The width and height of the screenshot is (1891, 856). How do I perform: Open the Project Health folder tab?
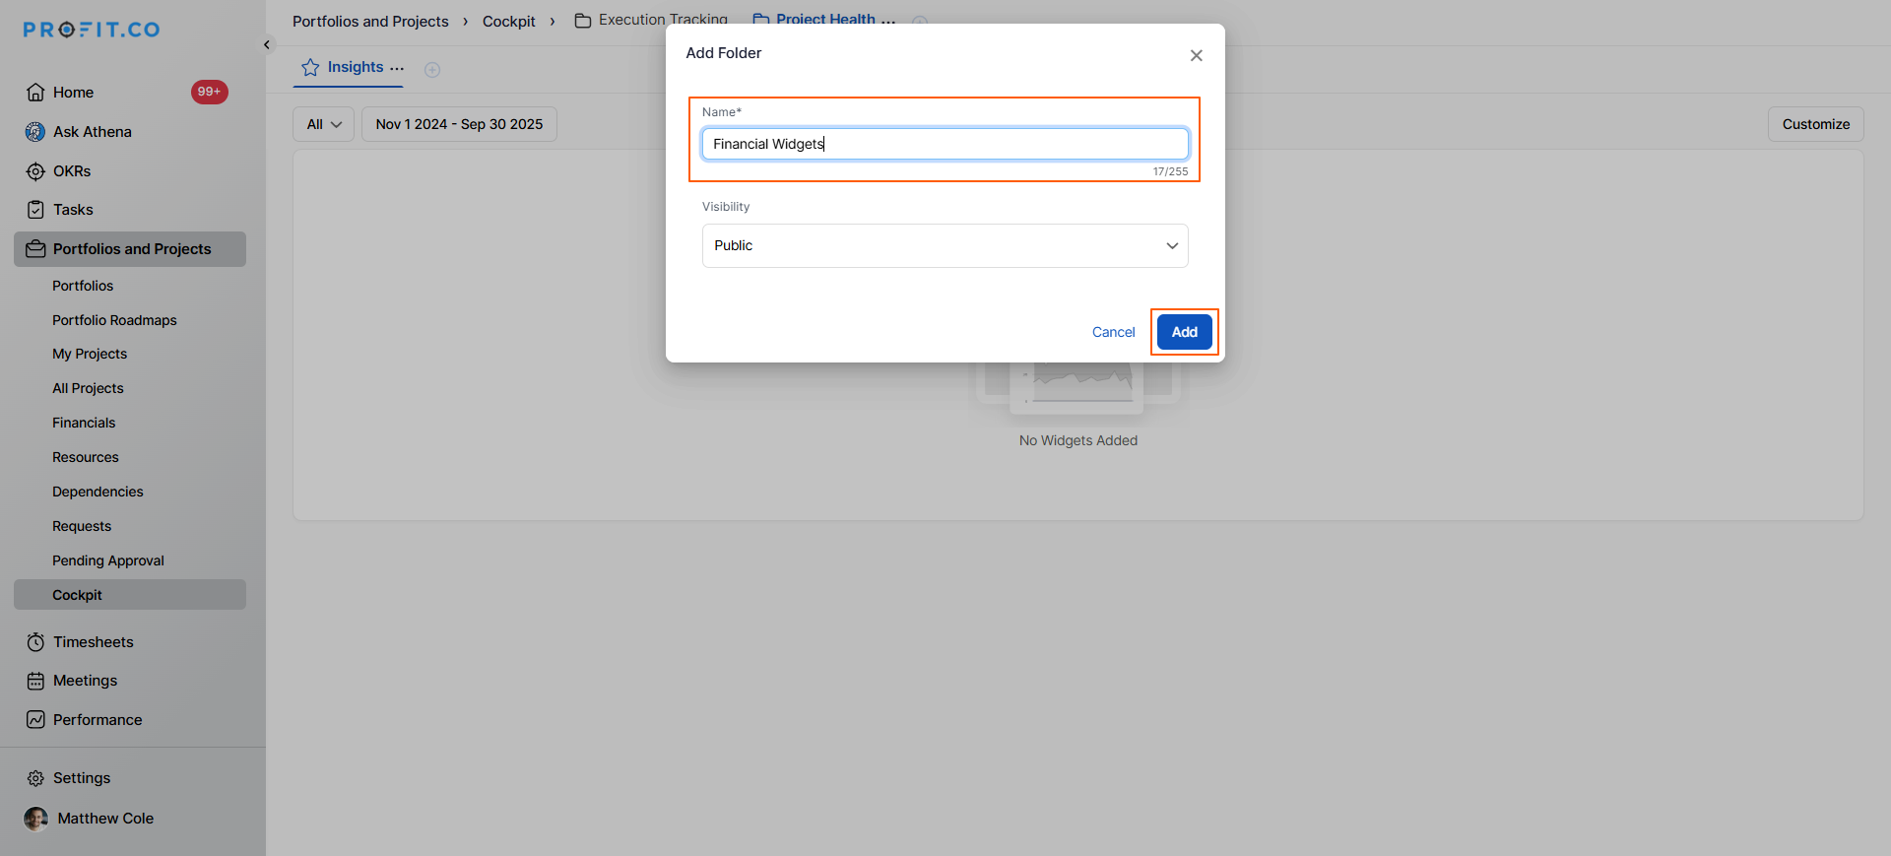tap(825, 19)
